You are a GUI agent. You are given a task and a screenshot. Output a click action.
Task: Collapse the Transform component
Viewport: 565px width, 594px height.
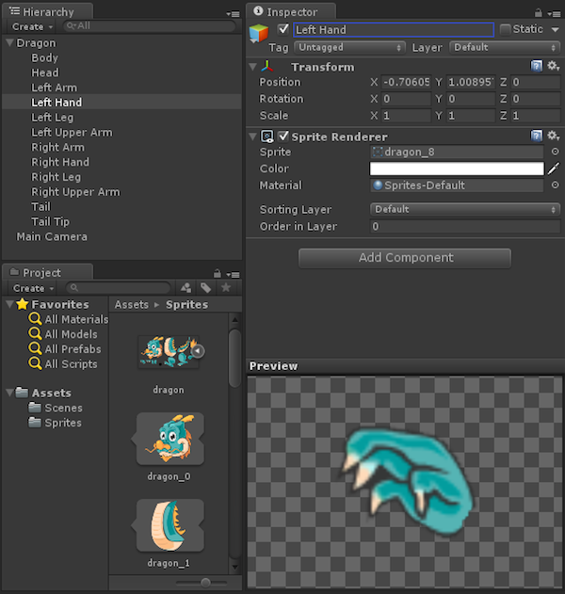[x=252, y=67]
